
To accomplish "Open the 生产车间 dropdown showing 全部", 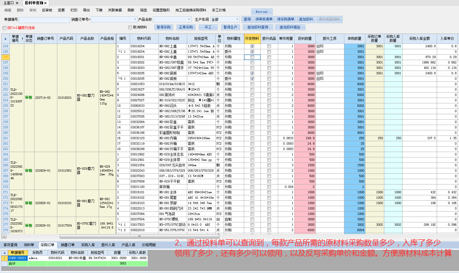I will pos(237,20).
